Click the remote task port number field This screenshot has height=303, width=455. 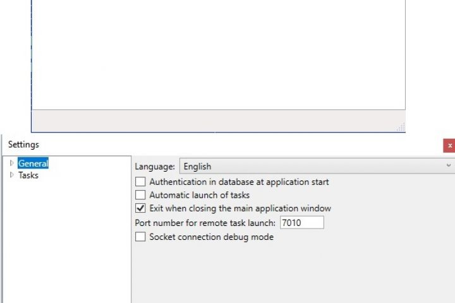[301, 222]
